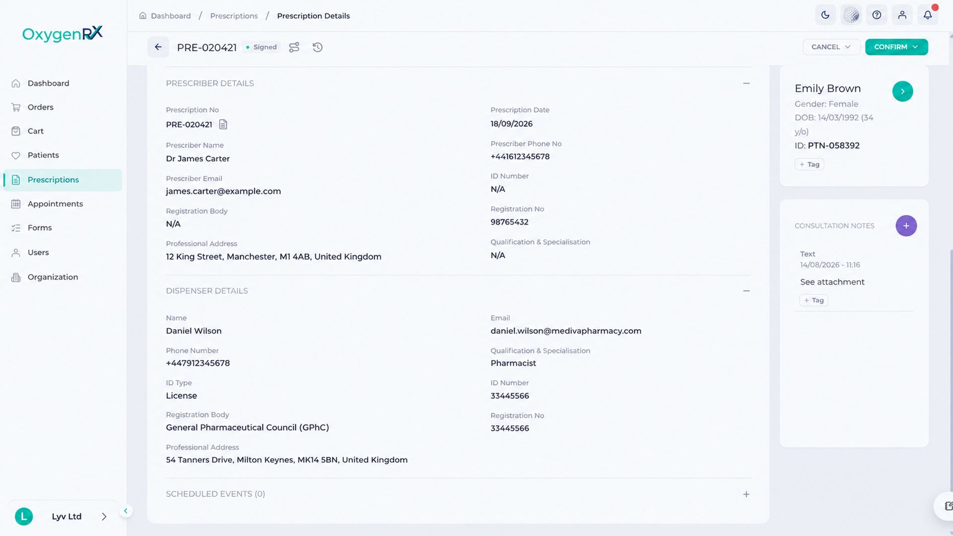This screenshot has width=953, height=536.
Task: Collapse the Dispenser Details section
Action: pos(747,291)
